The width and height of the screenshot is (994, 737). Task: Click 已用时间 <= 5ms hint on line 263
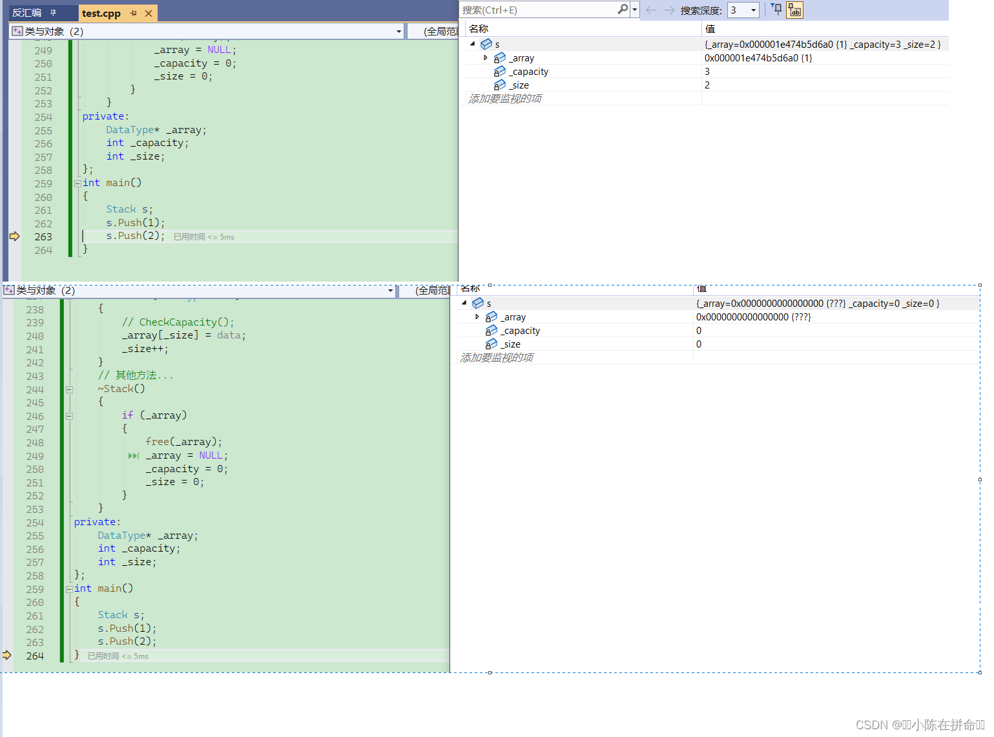point(204,237)
